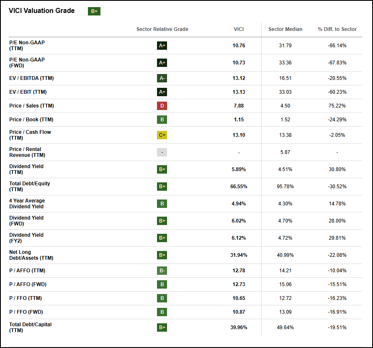Click the A- grade badge for EV / EBITDA
The height and width of the screenshot is (348, 373).
click(x=162, y=78)
